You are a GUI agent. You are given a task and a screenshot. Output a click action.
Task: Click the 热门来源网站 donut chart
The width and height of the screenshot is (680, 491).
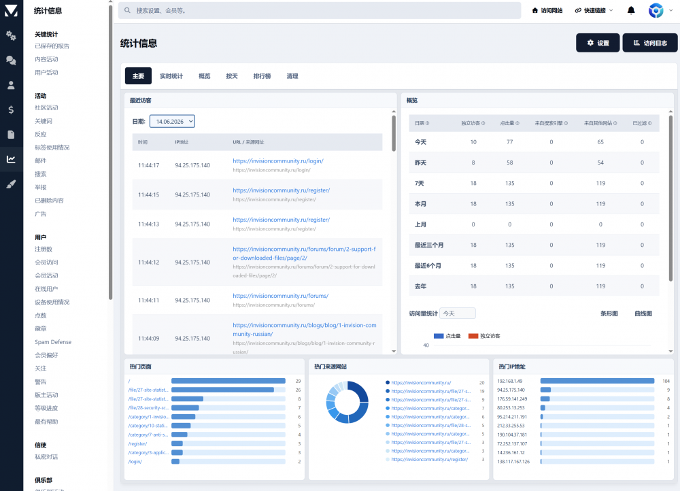coord(347,402)
